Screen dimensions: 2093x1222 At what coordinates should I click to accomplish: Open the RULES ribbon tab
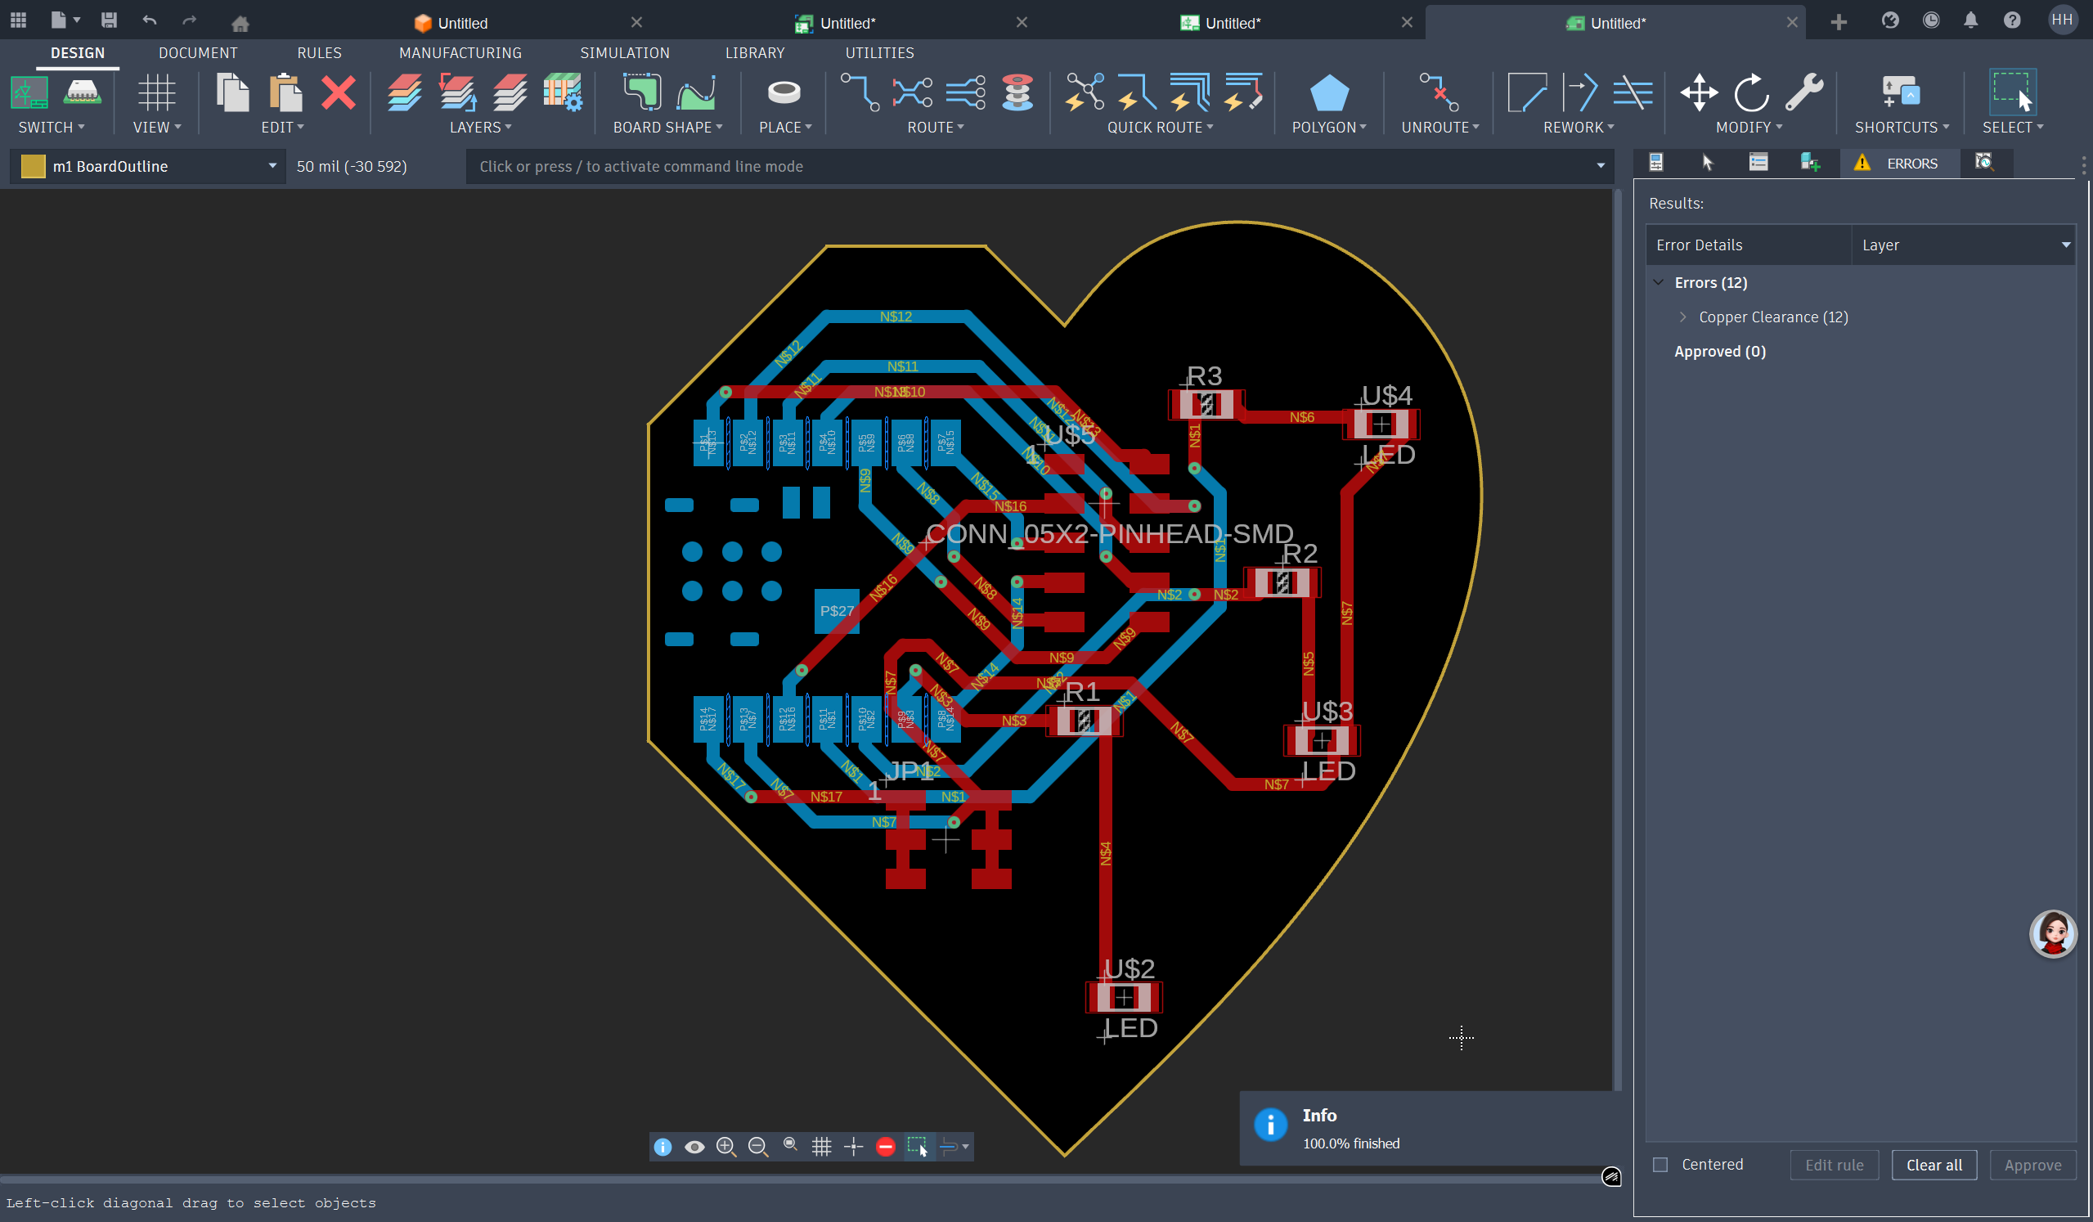click(319, 53)
